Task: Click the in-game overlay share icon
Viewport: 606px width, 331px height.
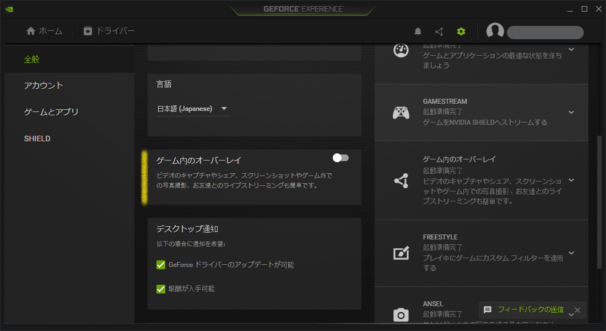Action: 401,180
